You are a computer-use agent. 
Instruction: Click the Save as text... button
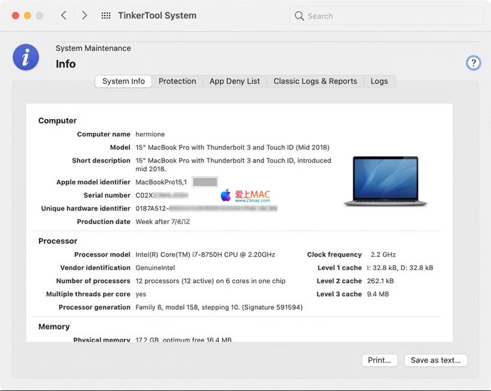(436, 360)
